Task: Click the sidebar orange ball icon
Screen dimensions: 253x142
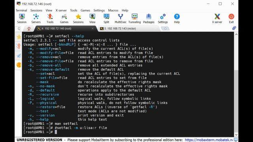Action: [19, 65]
